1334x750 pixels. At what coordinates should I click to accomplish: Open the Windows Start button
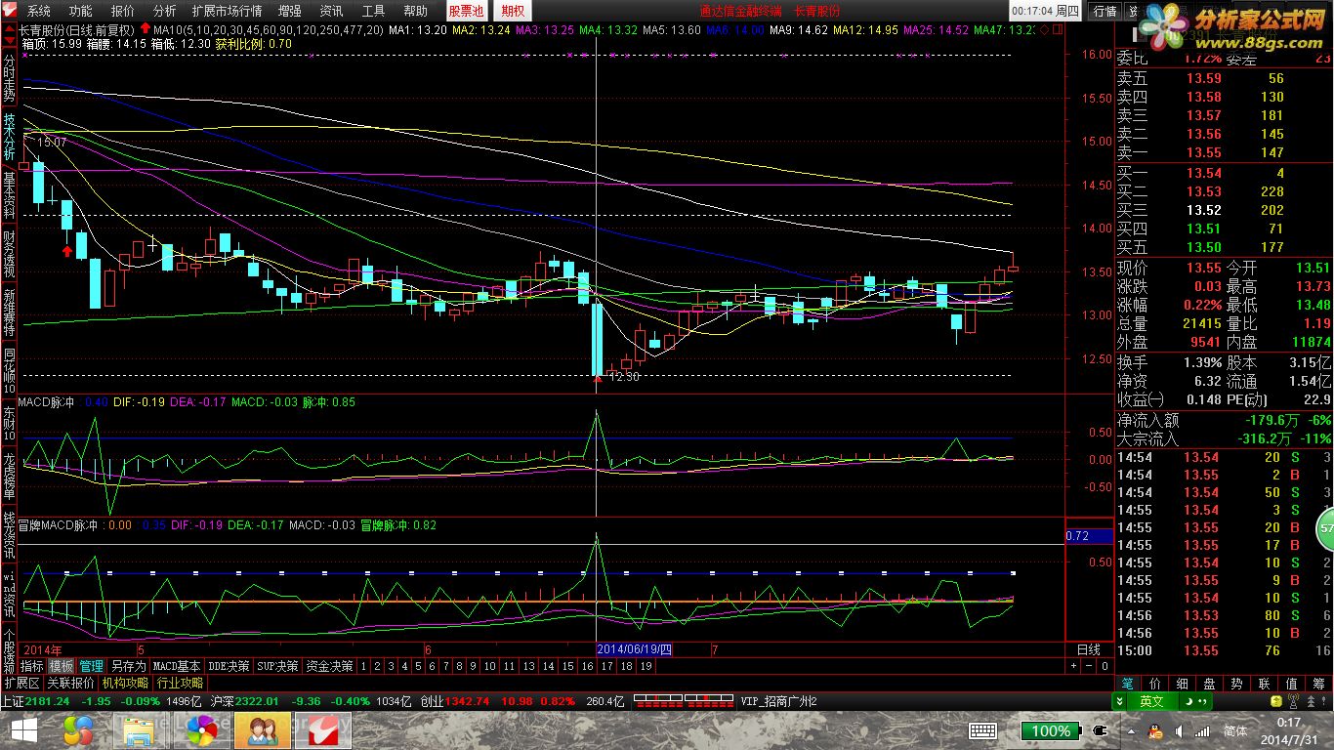coord(23,730)
